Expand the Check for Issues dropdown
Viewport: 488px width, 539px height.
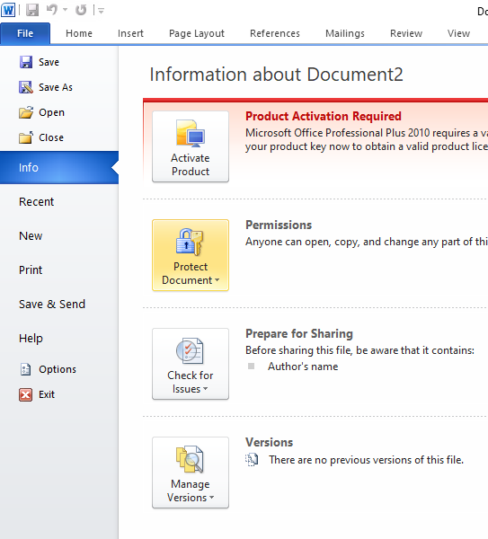[191, 364]
